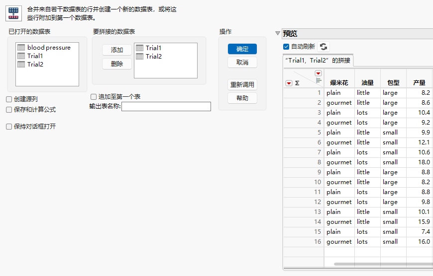The height and width of the screenshot is (276, 433).
Task: Click Trial2 icon in tables to concatenate
Action: (x=140, y=57)
